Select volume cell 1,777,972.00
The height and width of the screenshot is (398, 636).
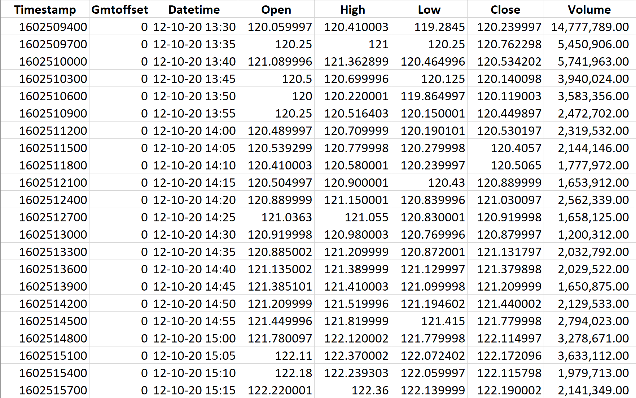pyautogui.click(x=589, y=165)
